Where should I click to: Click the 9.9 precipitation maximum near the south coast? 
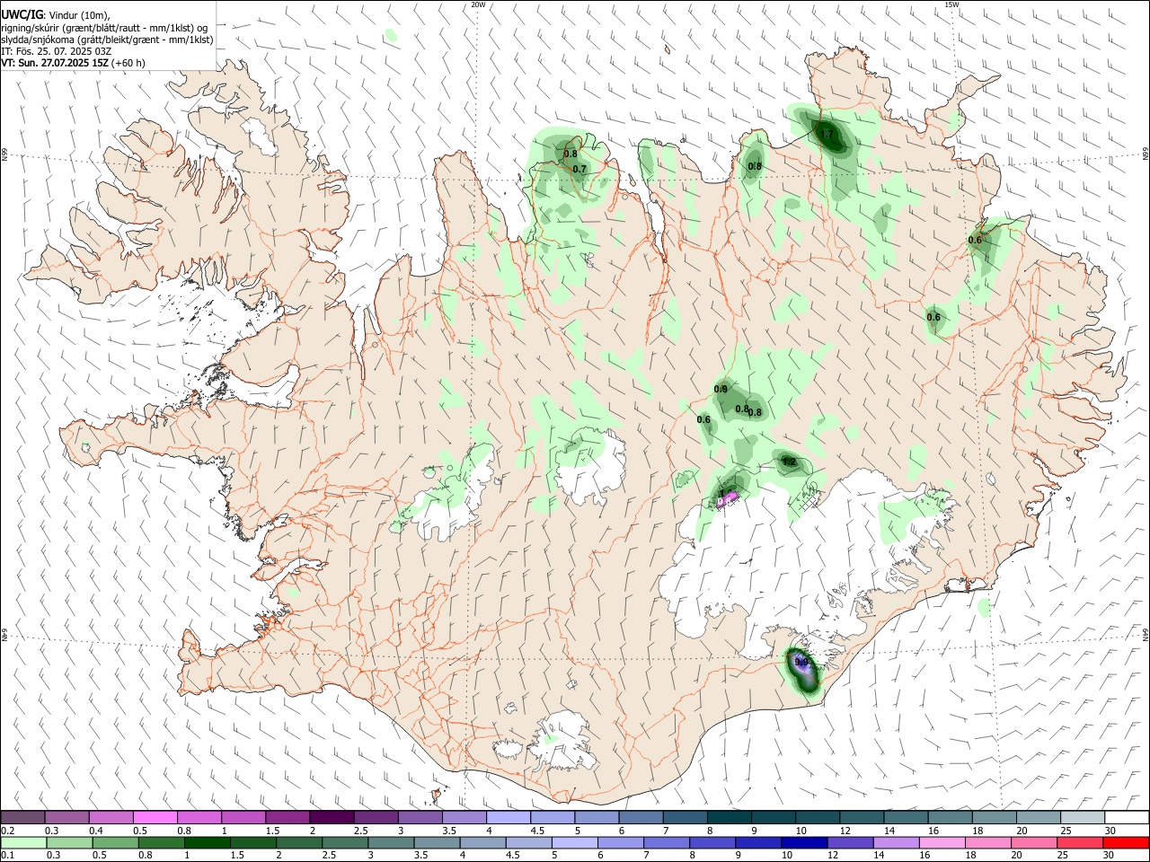click(x=802, y=662)
